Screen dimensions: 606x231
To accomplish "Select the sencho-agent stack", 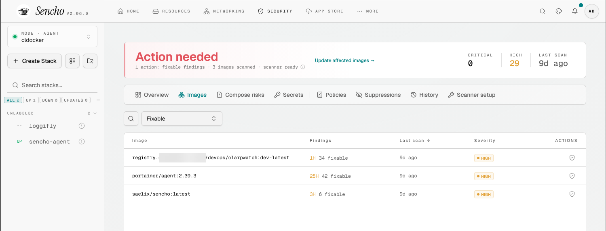I will [49, 142].
